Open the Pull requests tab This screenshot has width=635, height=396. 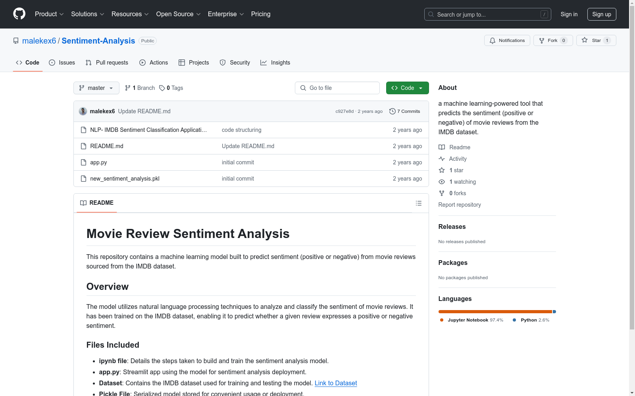click(107, 63)
